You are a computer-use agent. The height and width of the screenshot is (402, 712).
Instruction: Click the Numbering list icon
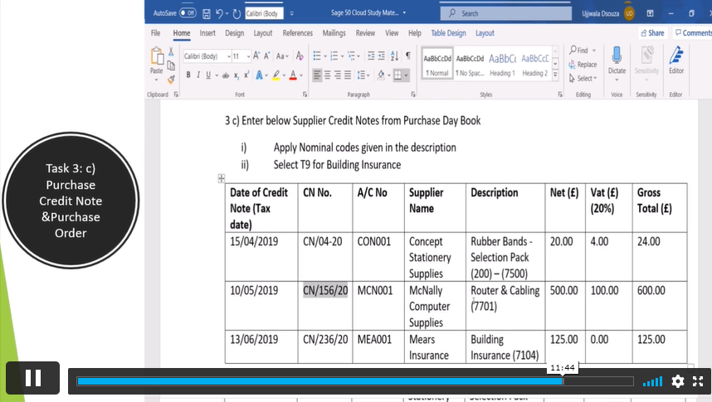[x=334, y=56]
